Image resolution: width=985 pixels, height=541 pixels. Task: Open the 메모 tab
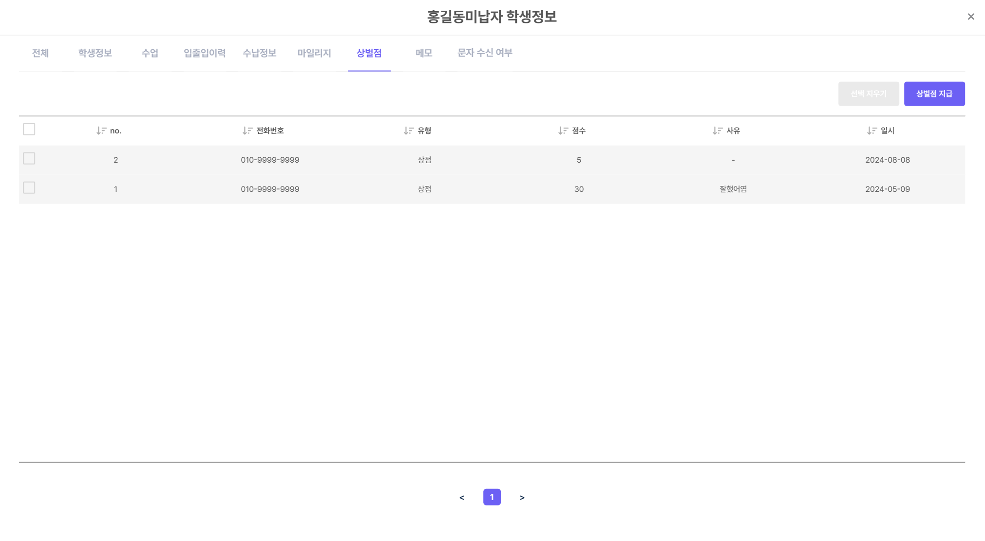click(x=424, y=53)
